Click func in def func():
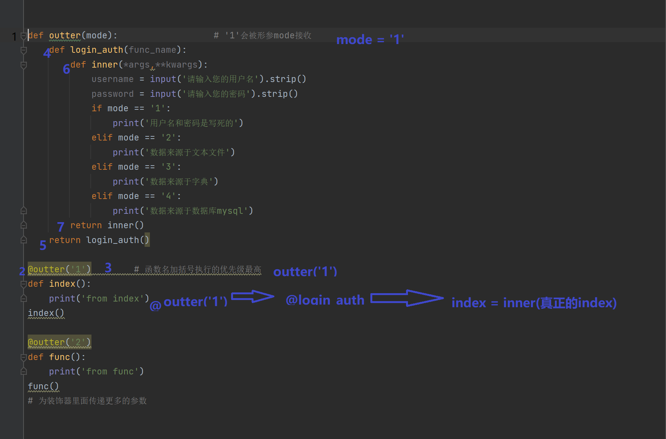This screenshot has height=439, width=666. 60,357
